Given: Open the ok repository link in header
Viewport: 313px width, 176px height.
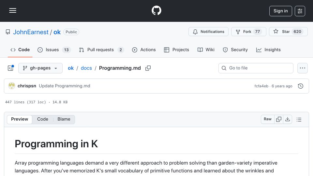Looking at the screenshot, I should coord(57,32).
